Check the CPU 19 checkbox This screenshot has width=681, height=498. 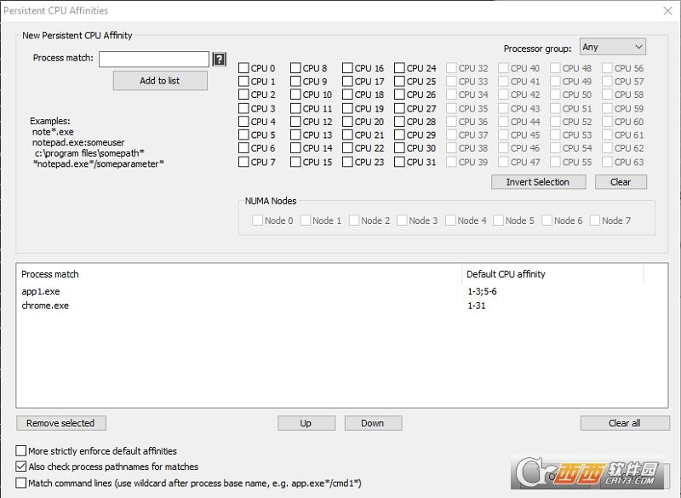coord(347,108)
